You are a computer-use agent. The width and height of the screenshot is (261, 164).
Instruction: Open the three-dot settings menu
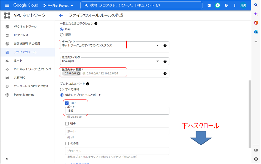click(235, 6)
